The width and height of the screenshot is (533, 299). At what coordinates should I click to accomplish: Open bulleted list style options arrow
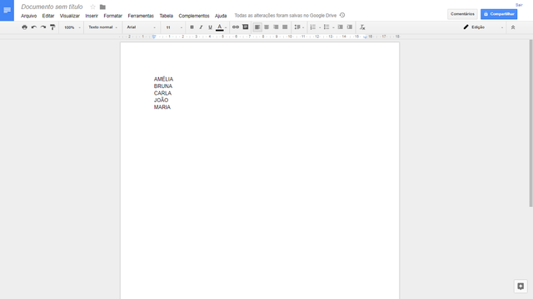tap(333, 27)
